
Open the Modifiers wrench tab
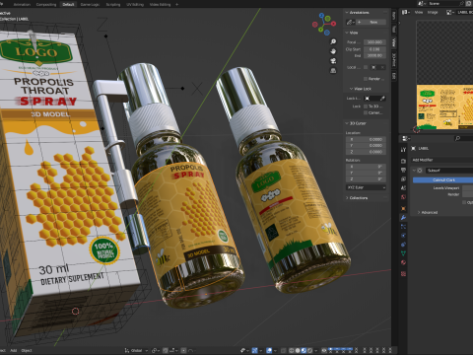coord(403,217)
